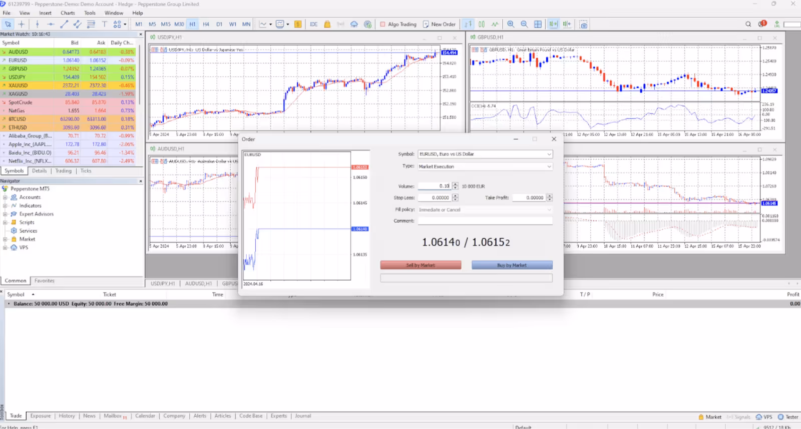
Task: Click the Take Profit field
Action: (x=529, y=197)
